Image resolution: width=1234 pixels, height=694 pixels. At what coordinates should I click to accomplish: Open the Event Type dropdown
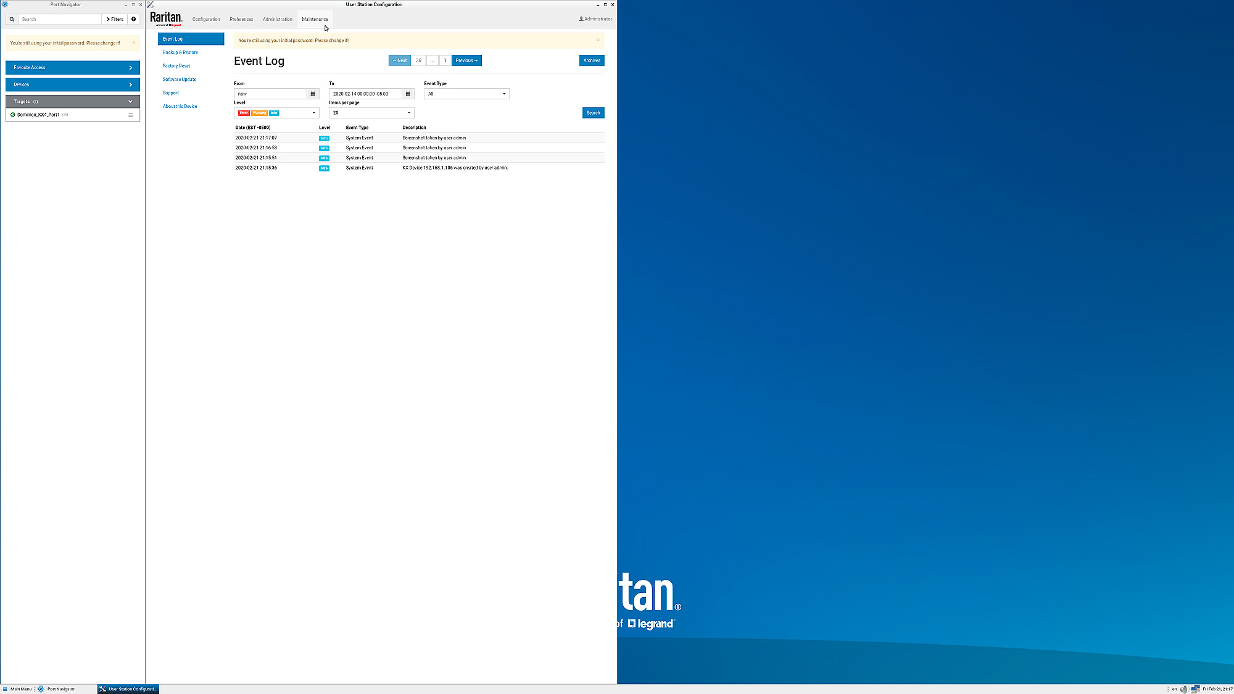pos(466,94)
